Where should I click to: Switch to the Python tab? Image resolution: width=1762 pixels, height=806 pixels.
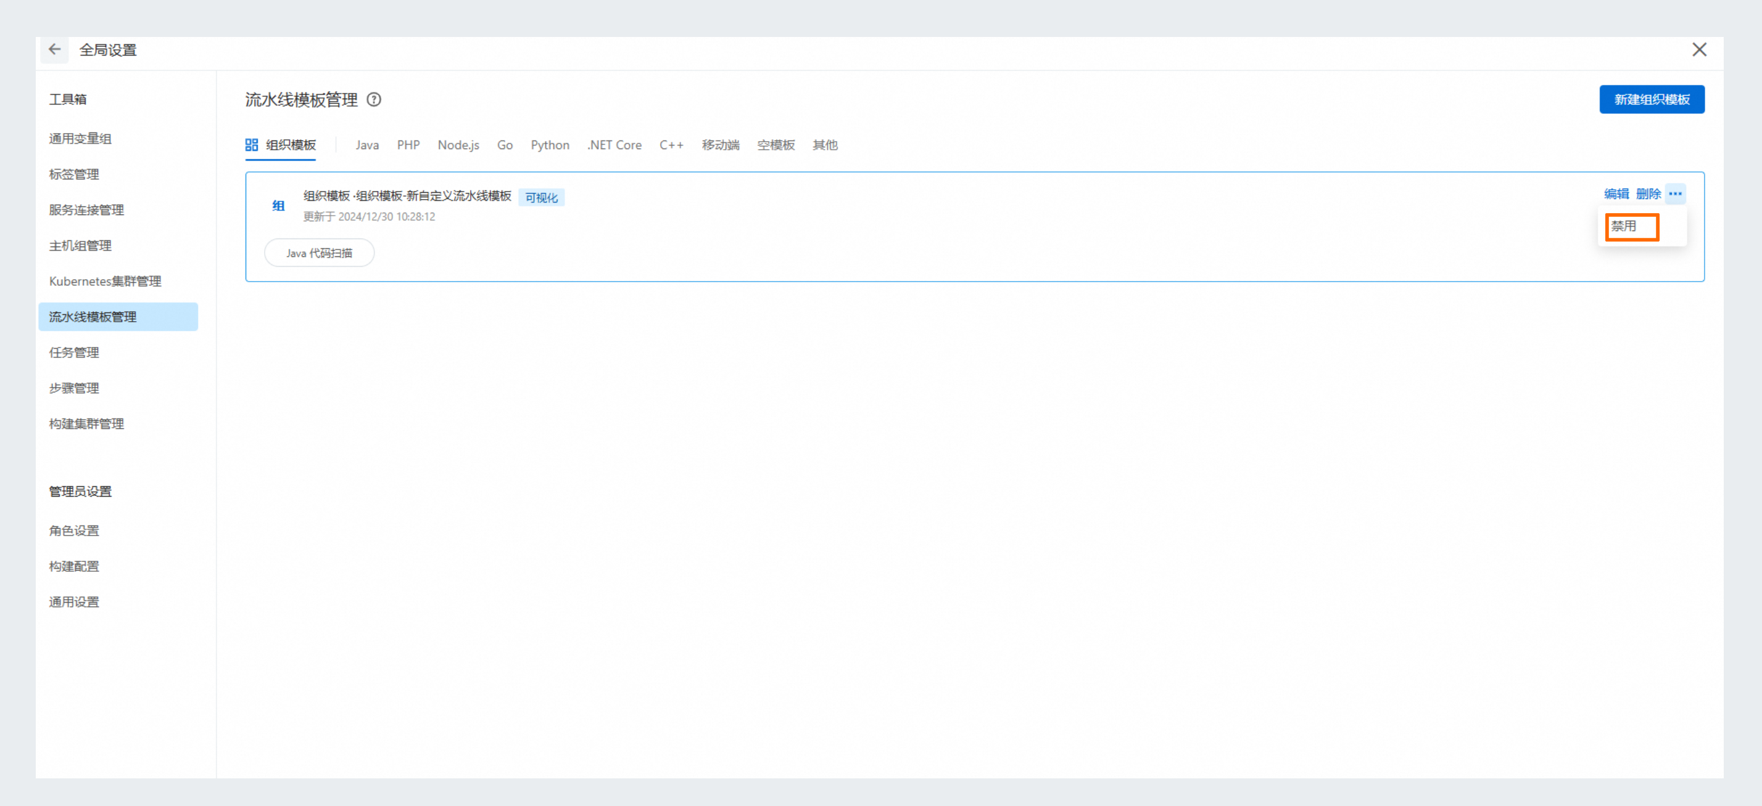[x=550, y=145]
